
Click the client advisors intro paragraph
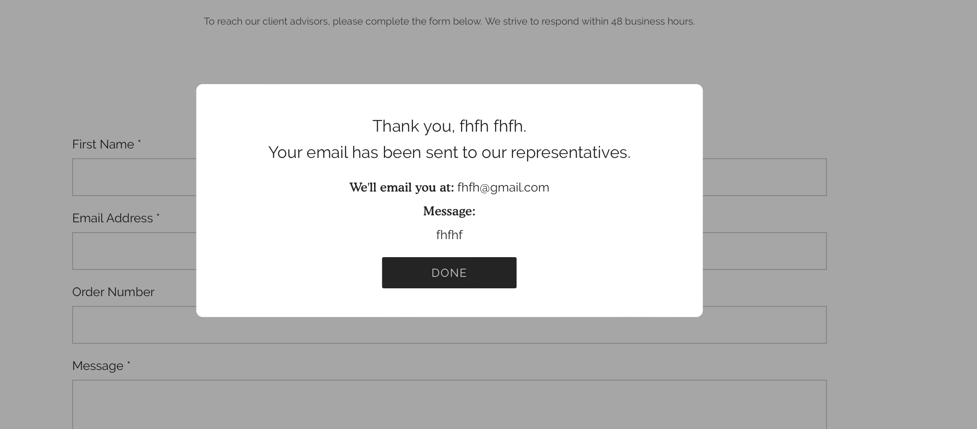coord(449,21)
